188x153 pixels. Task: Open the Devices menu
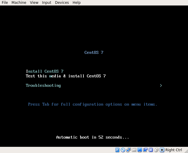point(62,3)
